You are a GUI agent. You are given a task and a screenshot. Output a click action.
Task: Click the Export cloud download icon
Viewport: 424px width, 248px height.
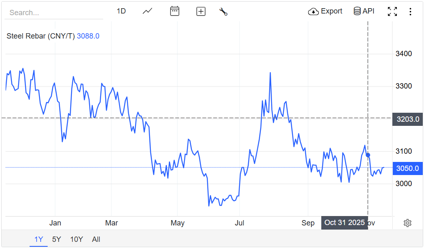[313, 11]
